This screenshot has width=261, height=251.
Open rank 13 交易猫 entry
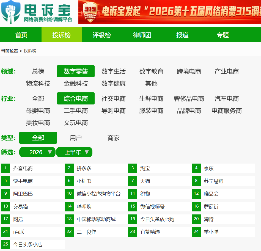(x=33, y=206)
